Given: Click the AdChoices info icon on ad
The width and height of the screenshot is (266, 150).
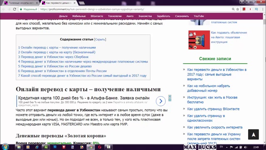Looking at the screenshot, I should [x=170, y=100].
